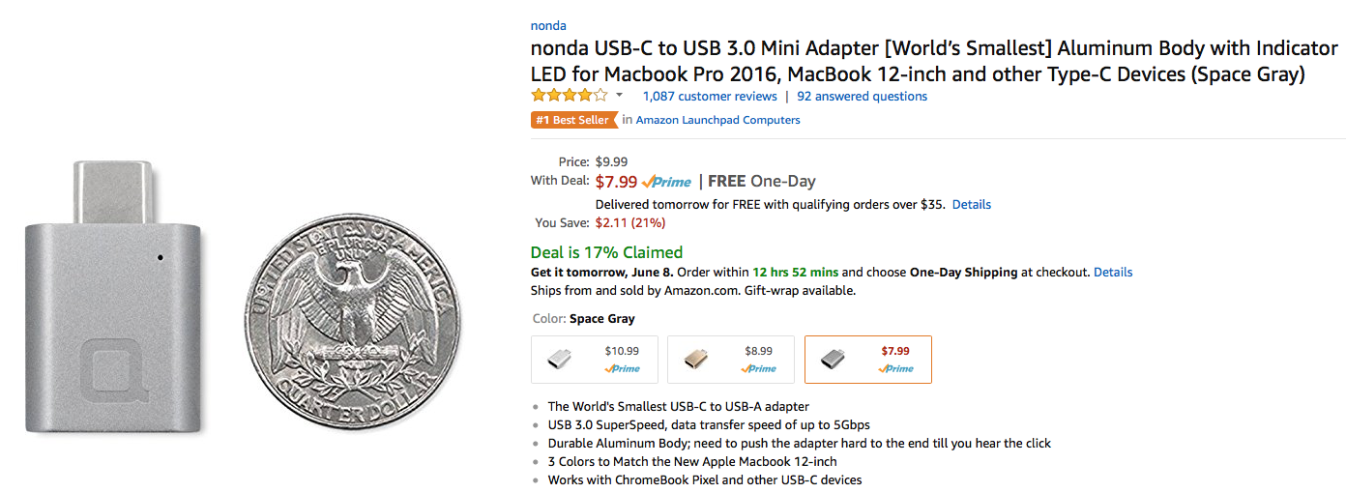Click the 12 hrs 52 mins countdown text
Image resolution: width=1346 pixels, height=493 pixels.
[x=796, y=273]
